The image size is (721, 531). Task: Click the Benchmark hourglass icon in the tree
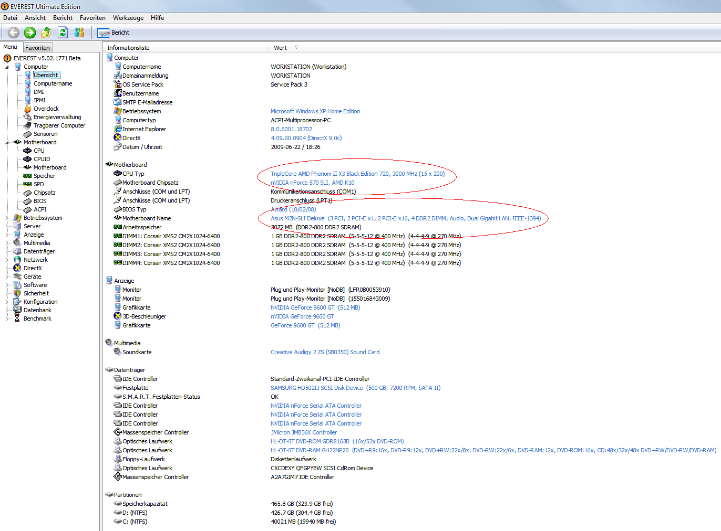coord(17,318)
